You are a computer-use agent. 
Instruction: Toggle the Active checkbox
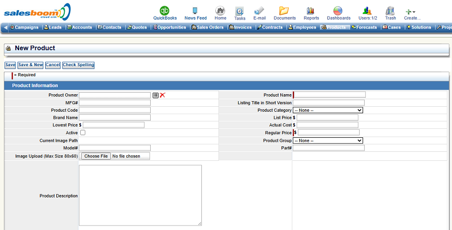pos(83,133)
